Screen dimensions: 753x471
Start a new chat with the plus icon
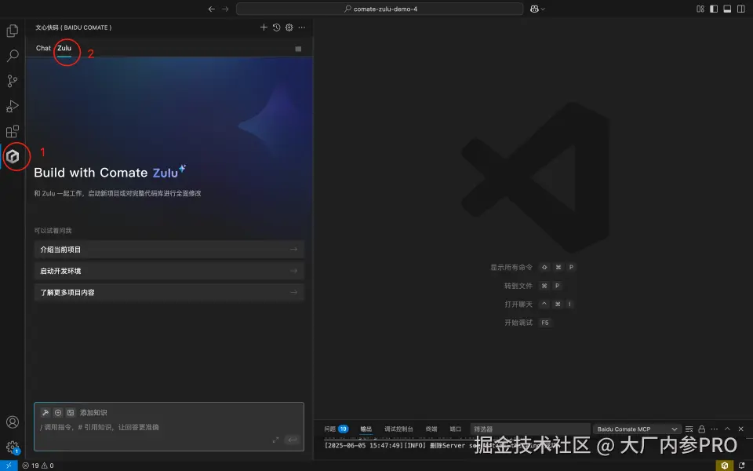pyautogui.click(x=264, y=27)
